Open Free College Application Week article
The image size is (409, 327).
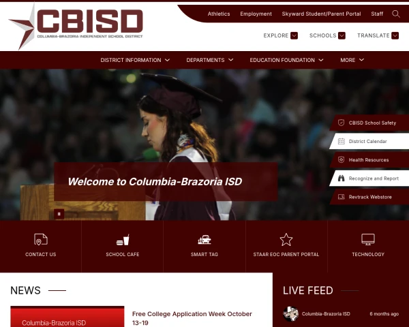pos(192,318)
